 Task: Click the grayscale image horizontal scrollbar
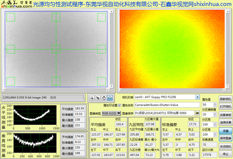56,90
